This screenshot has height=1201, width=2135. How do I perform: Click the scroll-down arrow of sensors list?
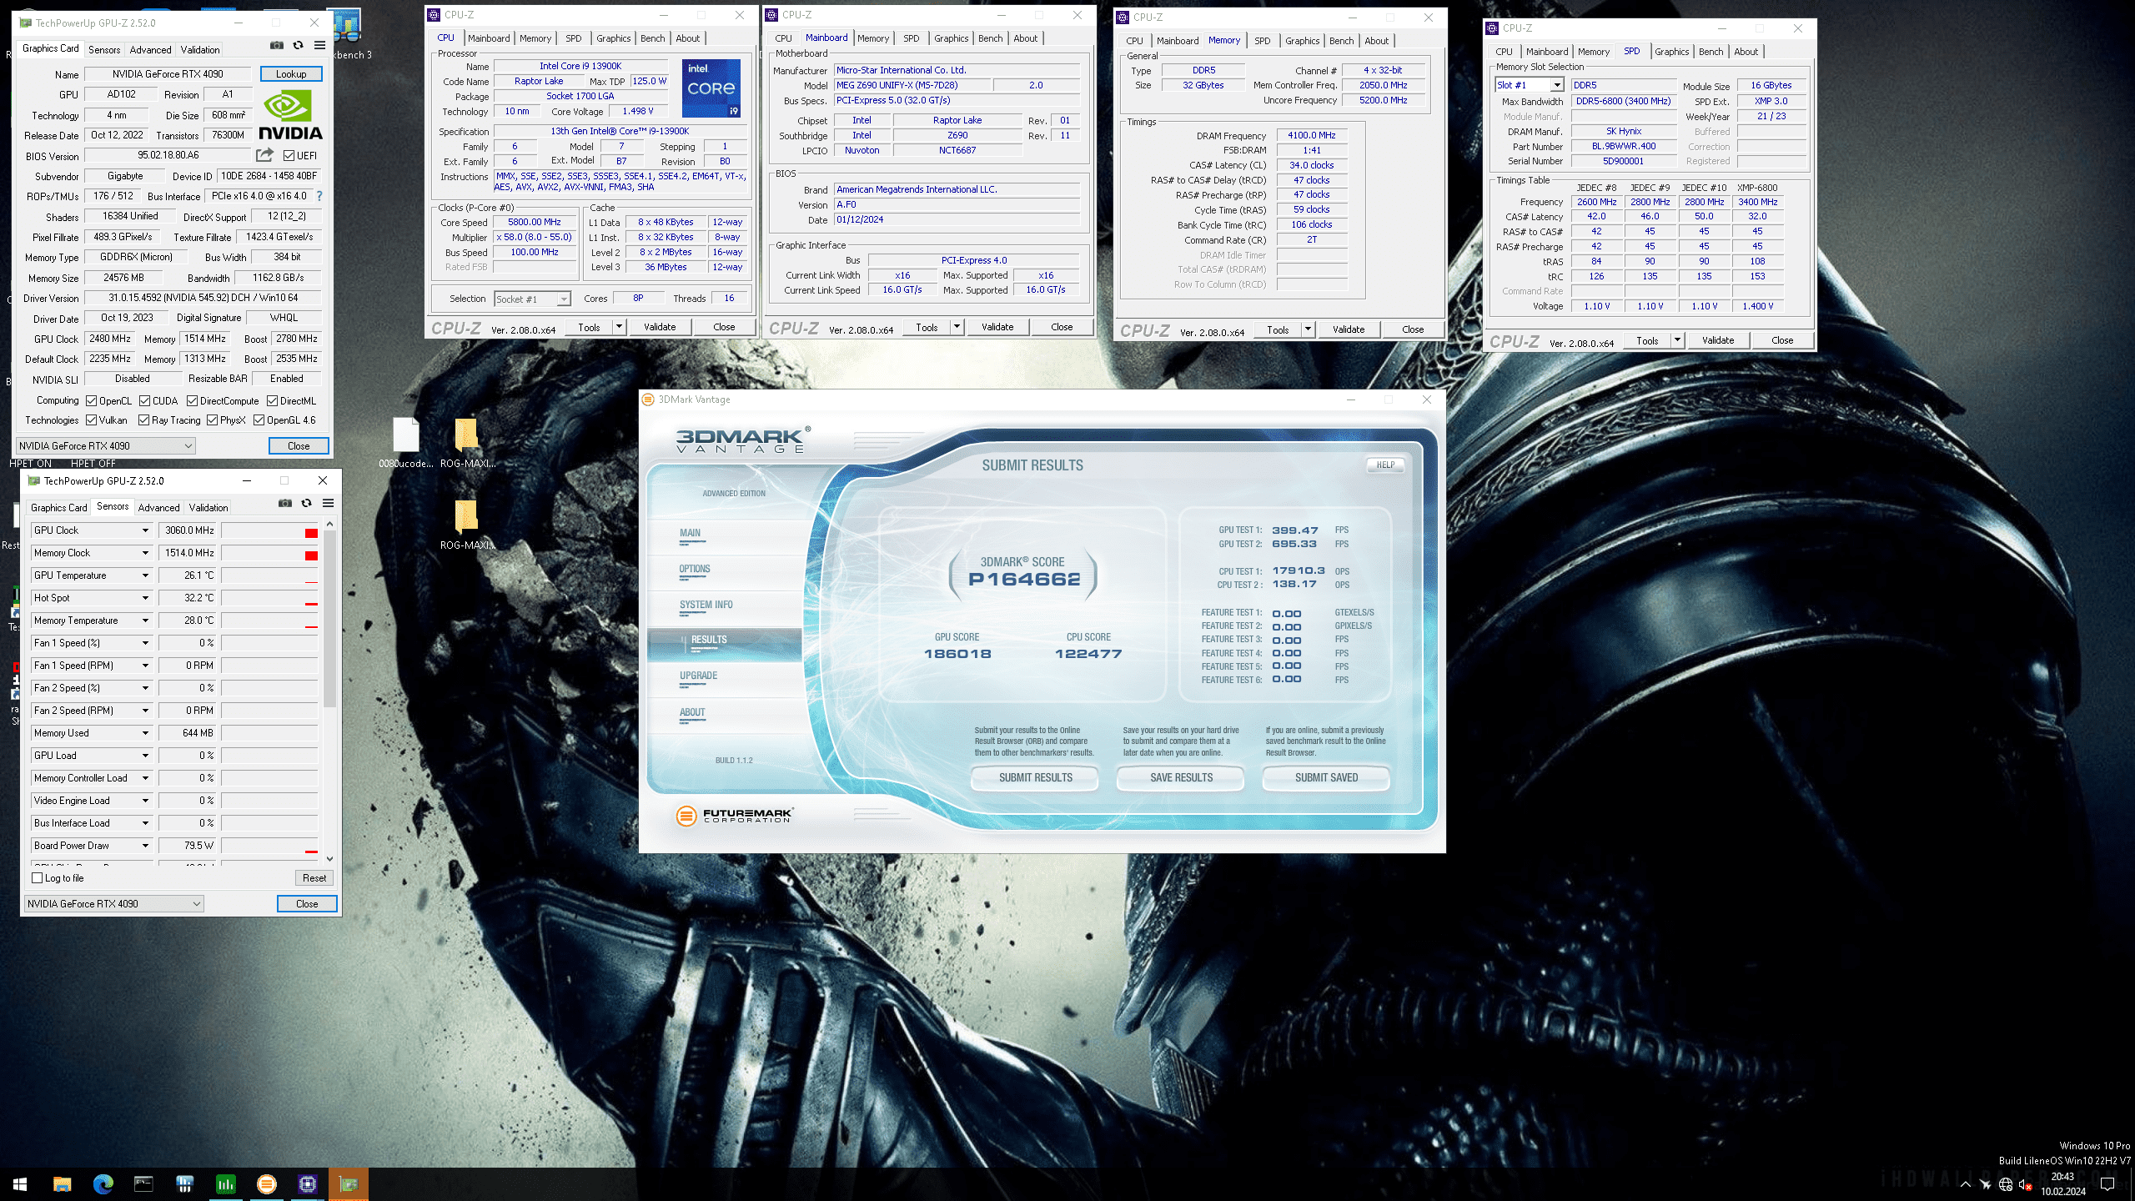[330, 858]
